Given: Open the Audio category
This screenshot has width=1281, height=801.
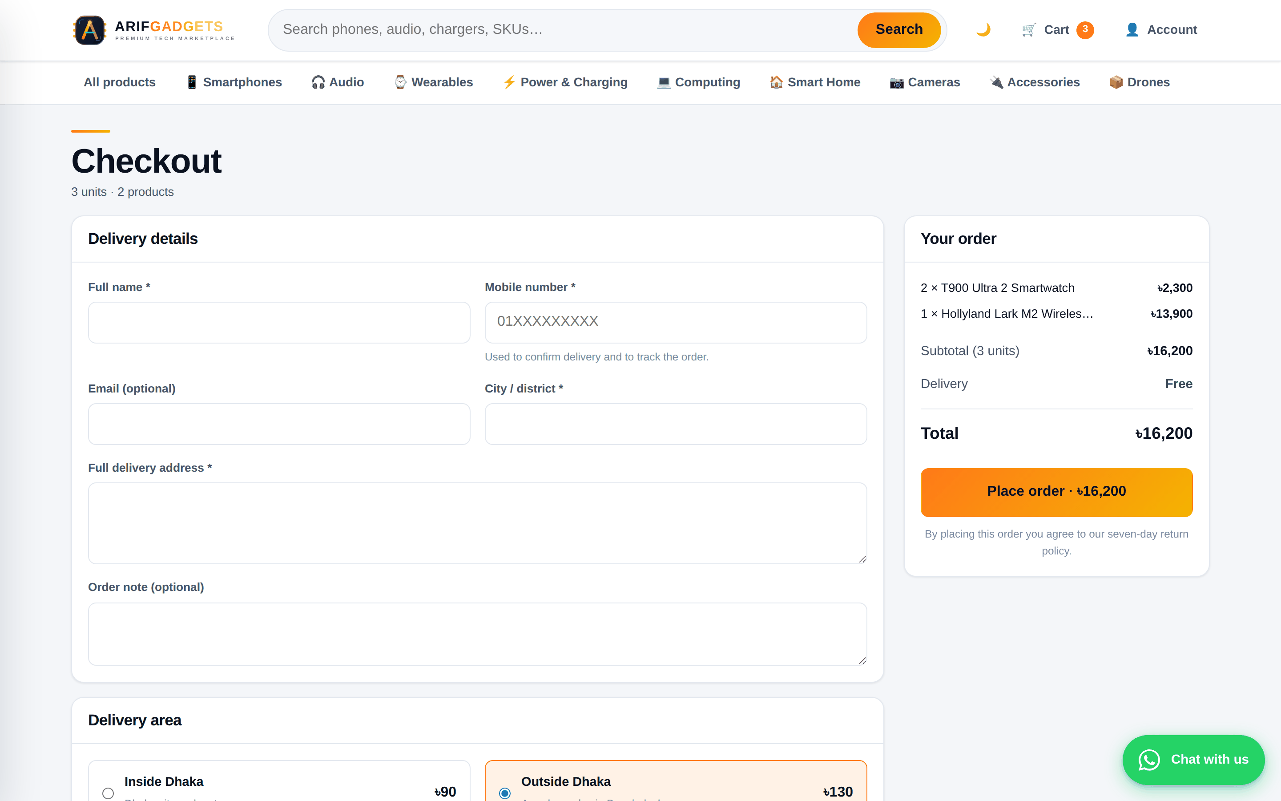Looking at the screenshot, I should click(x=338, y=82).
